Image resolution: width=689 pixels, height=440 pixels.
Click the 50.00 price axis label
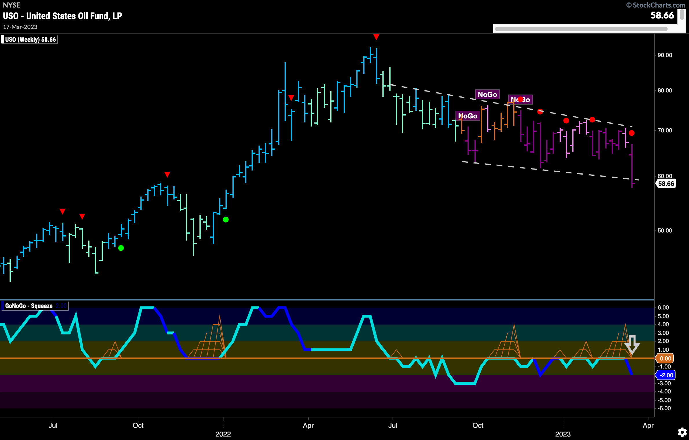click(x=665, y=230)
